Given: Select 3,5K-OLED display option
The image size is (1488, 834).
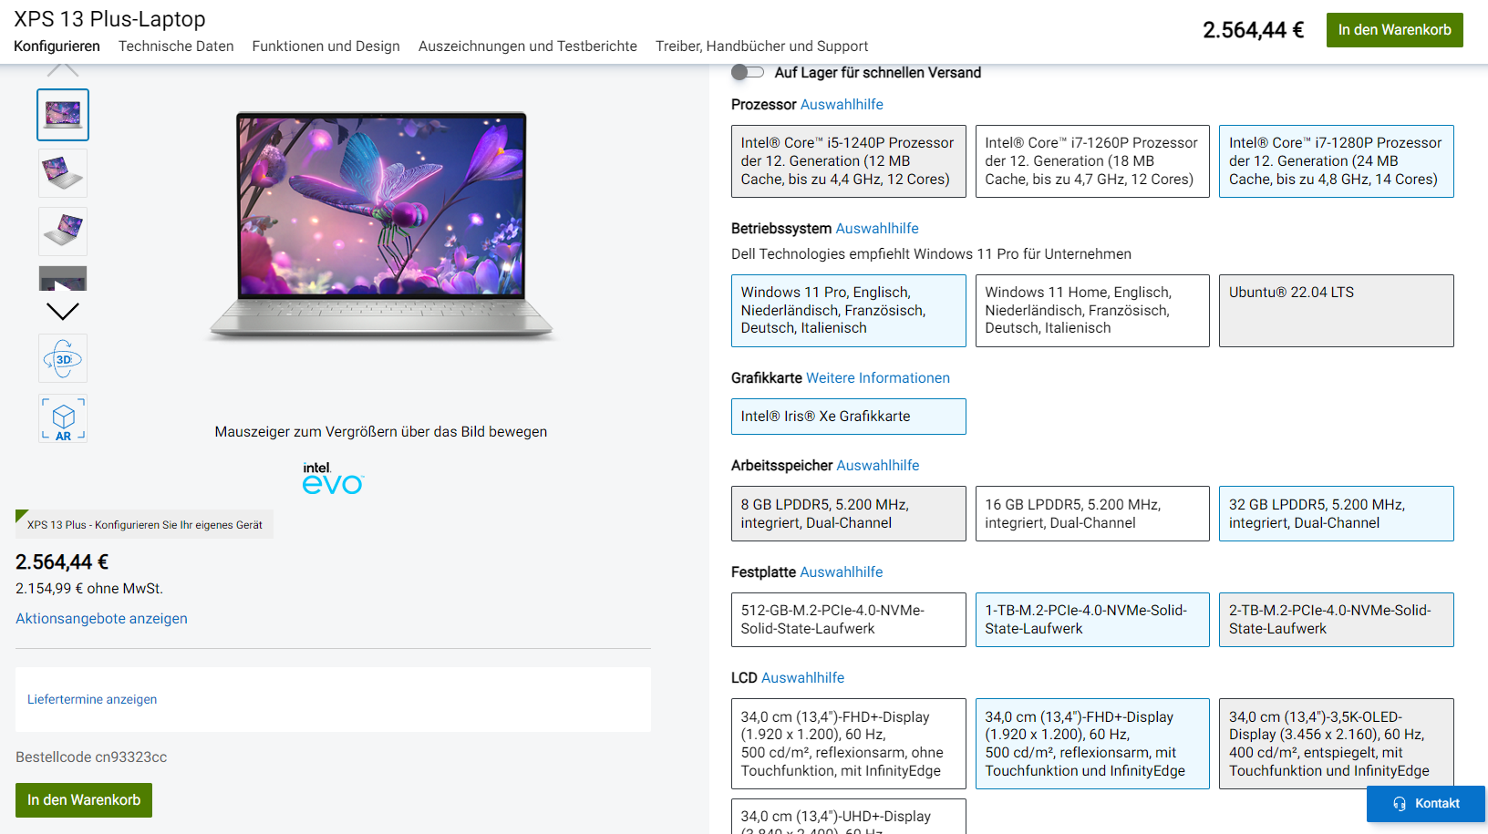Looking at the screenshot, I should pyautogui.click(x=1337, y=744).
